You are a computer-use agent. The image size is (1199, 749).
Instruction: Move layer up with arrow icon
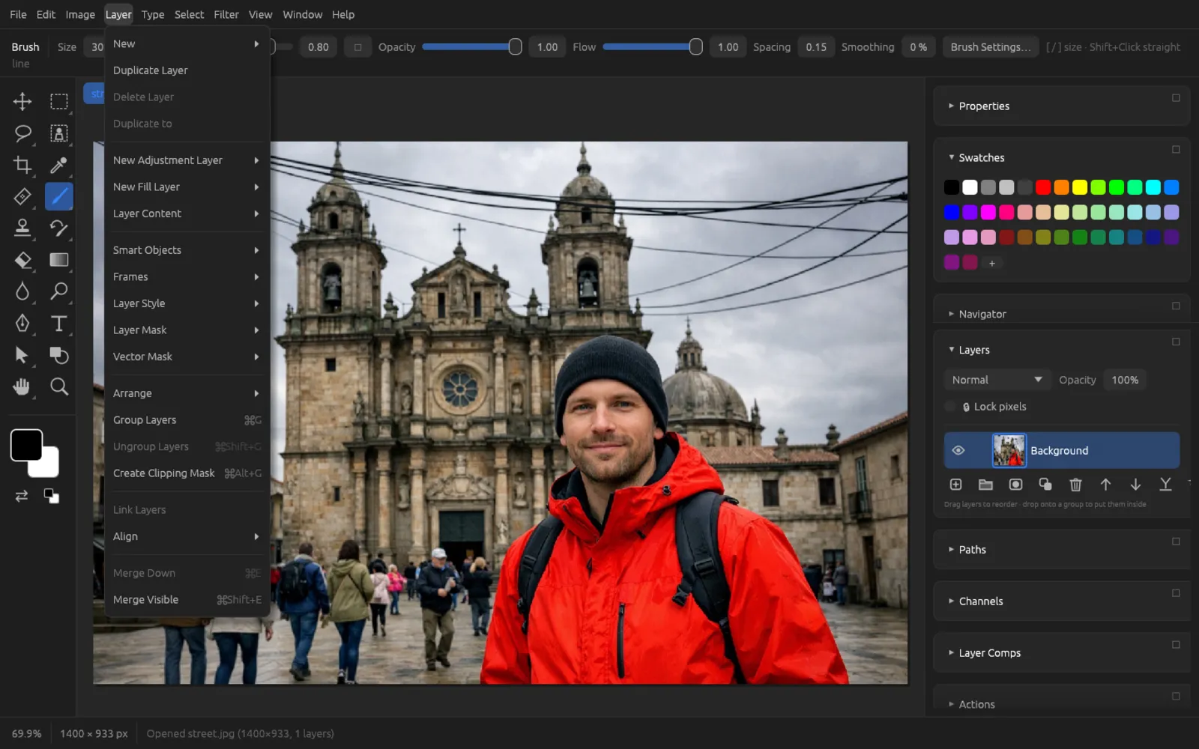coord(1105,485)
